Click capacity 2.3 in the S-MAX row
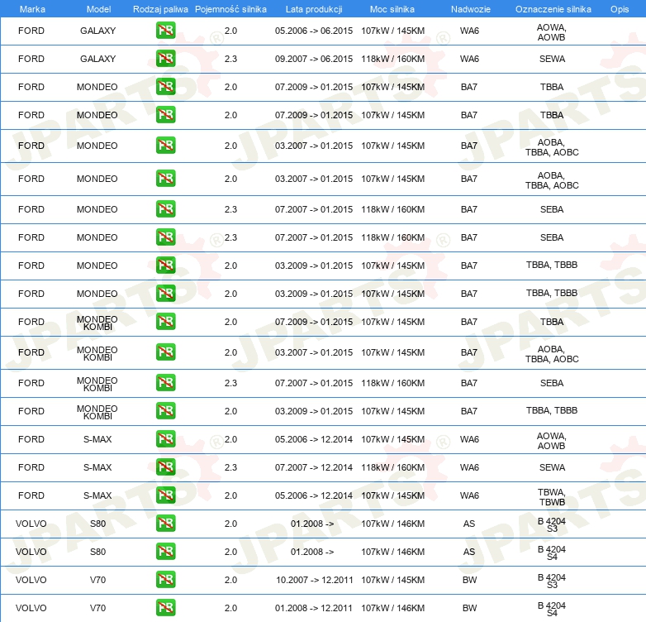 pyautogui.click(x=230, y=467)
